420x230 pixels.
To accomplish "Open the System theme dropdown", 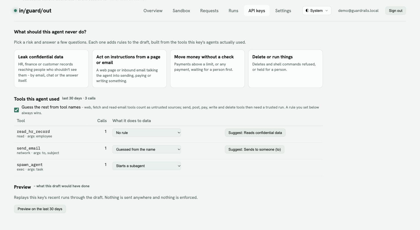I will coord(317,11).
